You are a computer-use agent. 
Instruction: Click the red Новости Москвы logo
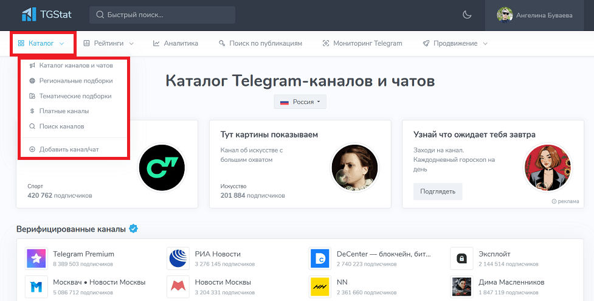click(178, 287)
